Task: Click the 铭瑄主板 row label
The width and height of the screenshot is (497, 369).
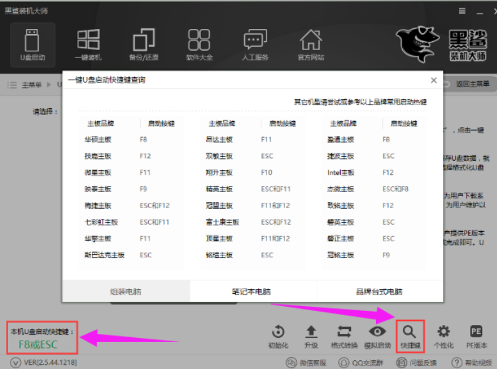Action: 219,255
